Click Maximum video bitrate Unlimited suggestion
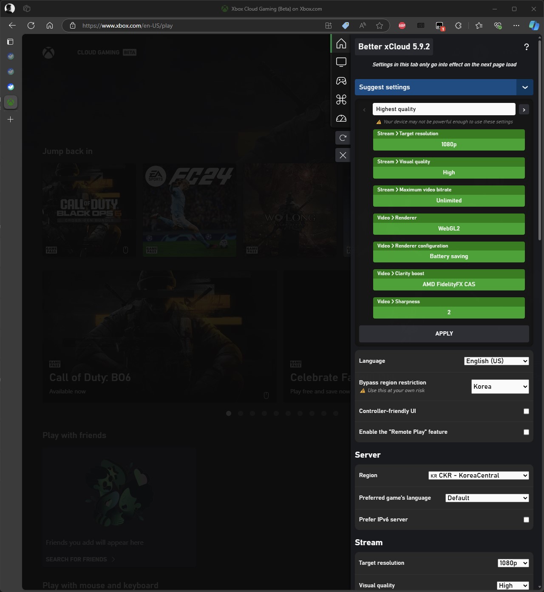The width and height of the screenshot is (544, 592). click(449, 196)
